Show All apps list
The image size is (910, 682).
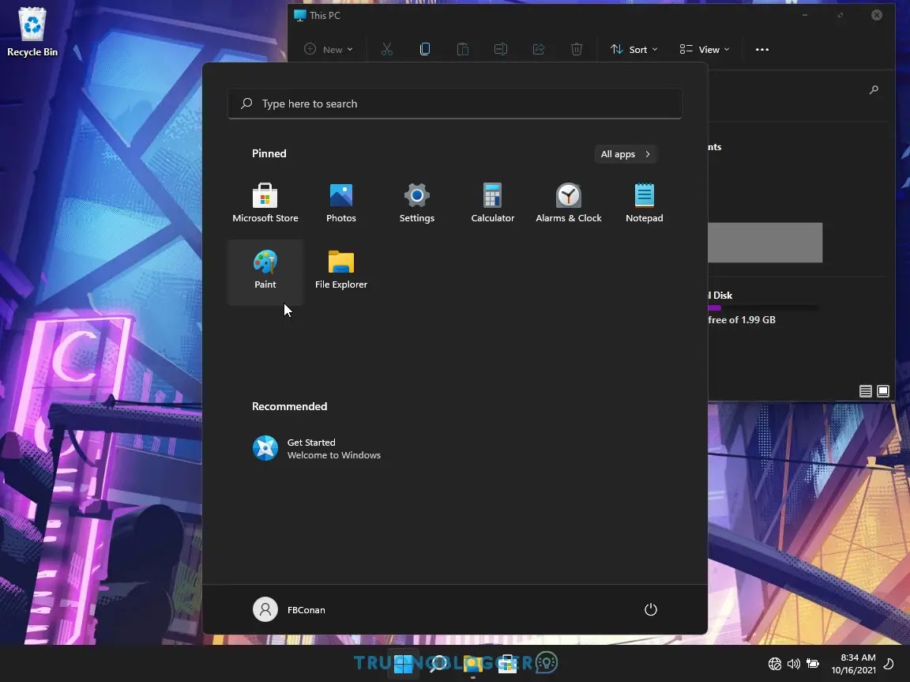click(626, 154)
